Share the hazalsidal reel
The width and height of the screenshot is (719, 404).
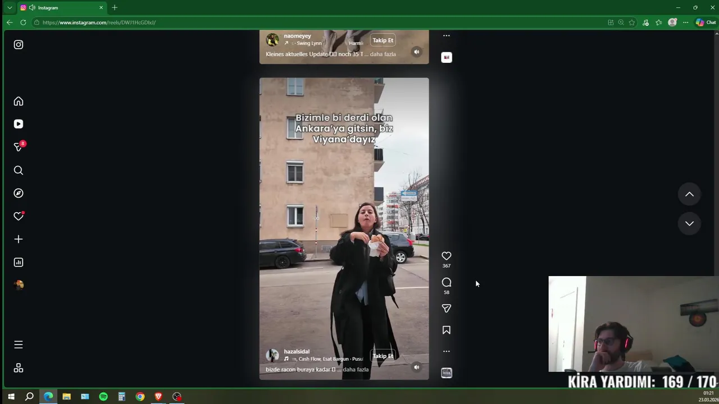(x=447, y=308)
